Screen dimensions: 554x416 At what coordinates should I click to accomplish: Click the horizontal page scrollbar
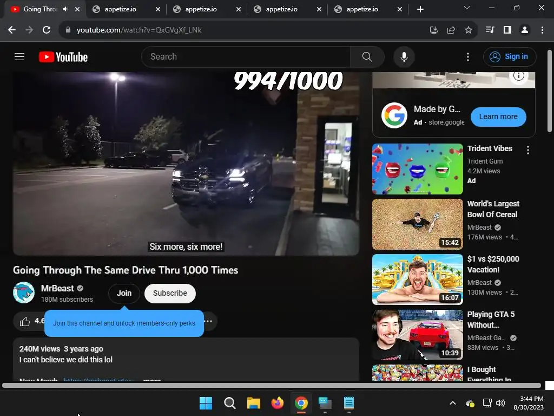[x=272, y=386]
